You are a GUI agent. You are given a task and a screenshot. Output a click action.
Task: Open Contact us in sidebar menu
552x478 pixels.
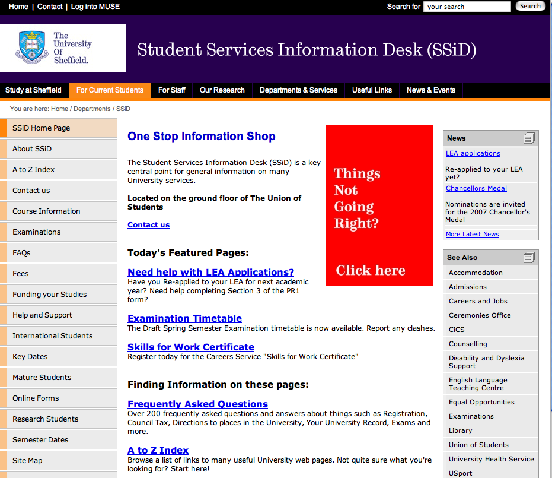click(59, 191)
